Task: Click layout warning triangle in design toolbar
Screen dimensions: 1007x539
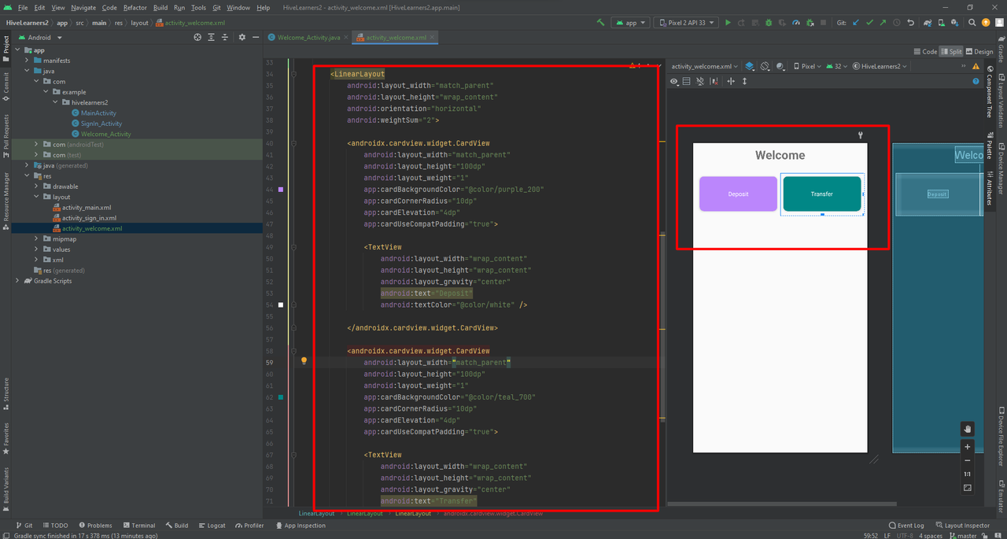Action: coord(976,66)
